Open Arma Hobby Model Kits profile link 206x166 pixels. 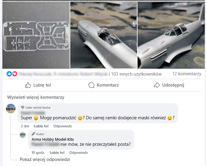(x=53, y=139)
